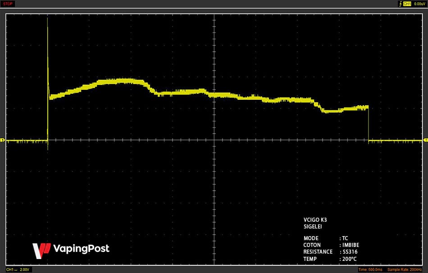
Task: Click the 0.00uV trigger level readout
Action: click(x=419, y=4)
